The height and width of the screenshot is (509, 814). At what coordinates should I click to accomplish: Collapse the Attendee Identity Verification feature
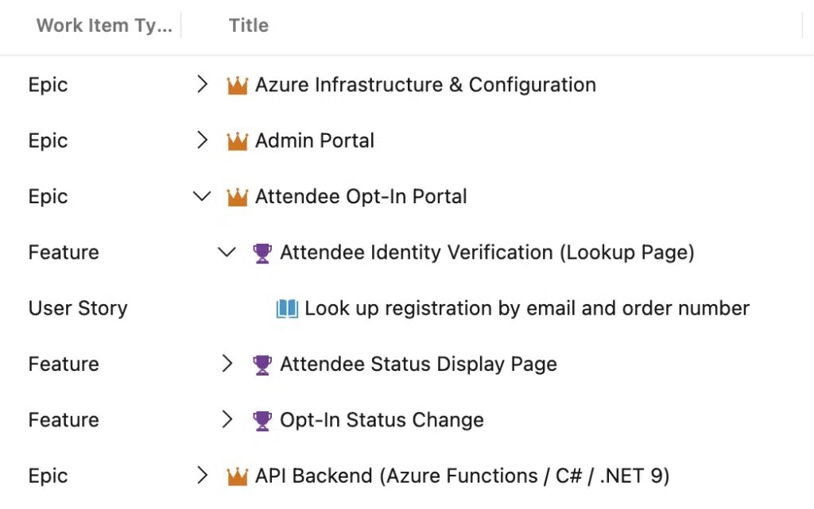pos(227,253)
